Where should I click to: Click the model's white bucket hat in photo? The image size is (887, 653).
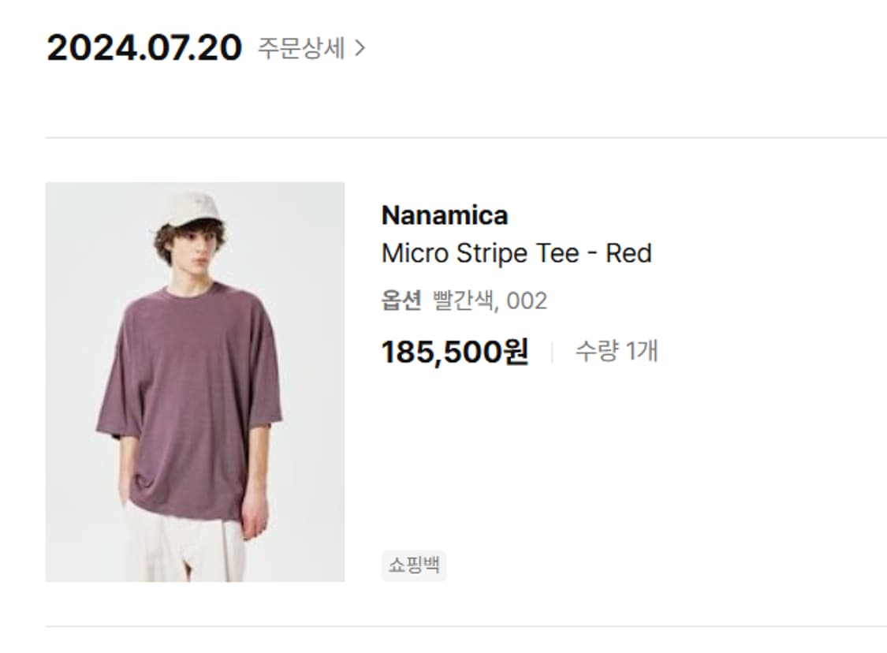pyautogui.click(x=189, y=209)
